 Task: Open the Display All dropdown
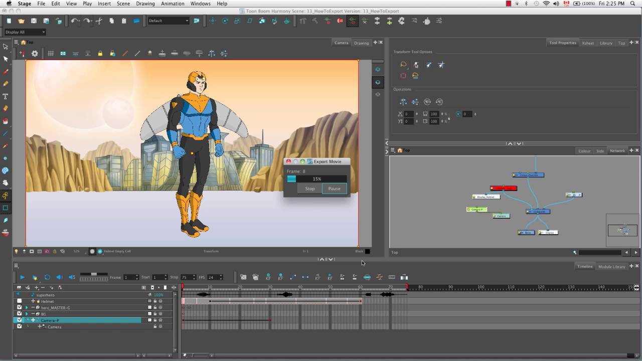25,32
